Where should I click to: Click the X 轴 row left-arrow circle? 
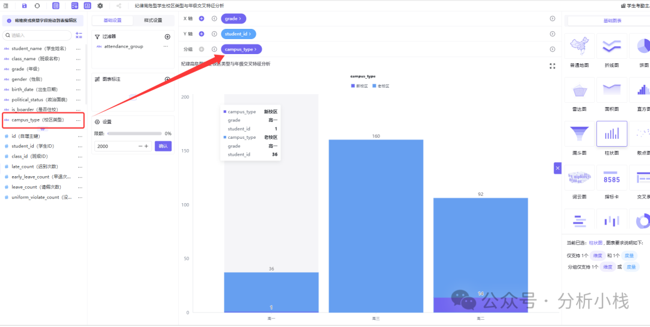coord(214,19)
